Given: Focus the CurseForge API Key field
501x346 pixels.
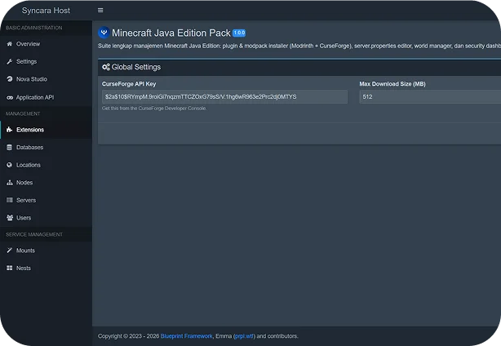Looking at the screenshot, I should tap(224, 97).
